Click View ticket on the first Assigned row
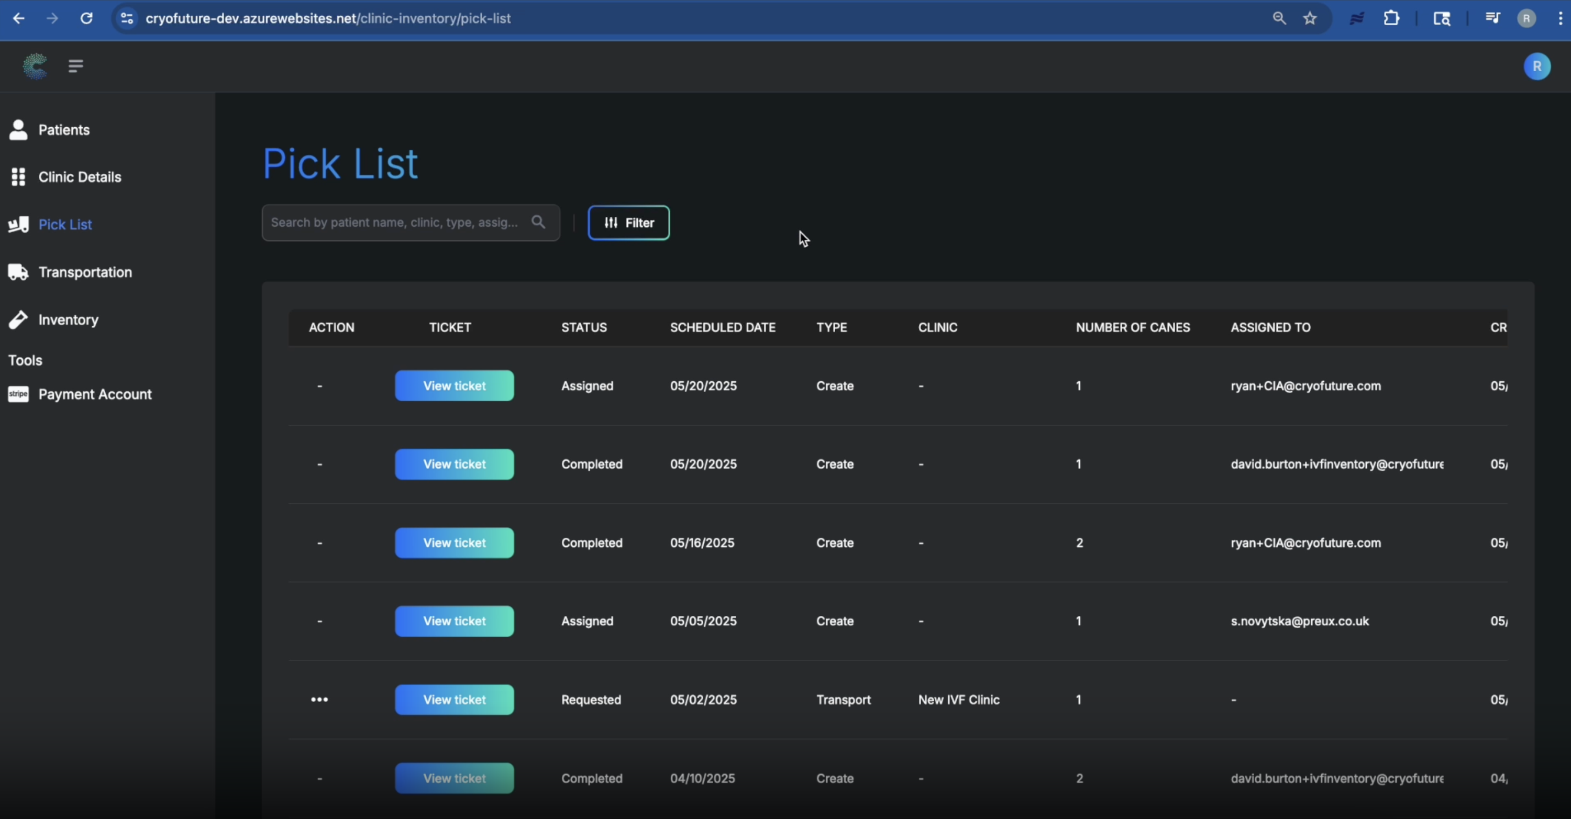This screenshot has width=1571, height=819. pos(455,385)
